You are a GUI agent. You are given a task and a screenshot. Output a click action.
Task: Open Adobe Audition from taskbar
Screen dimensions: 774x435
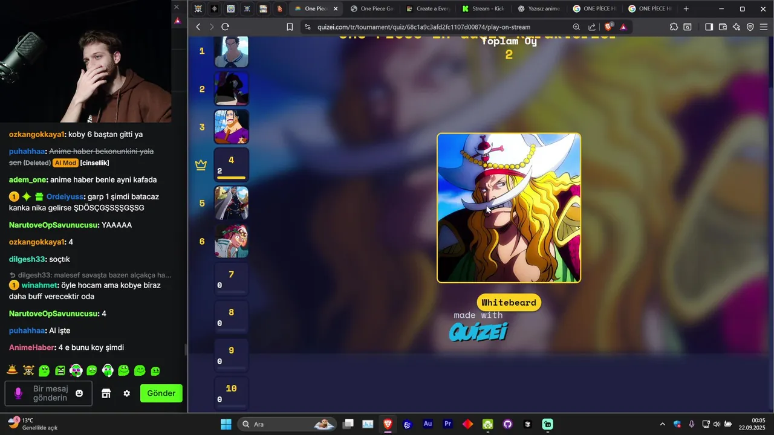(x=428, y=424)
